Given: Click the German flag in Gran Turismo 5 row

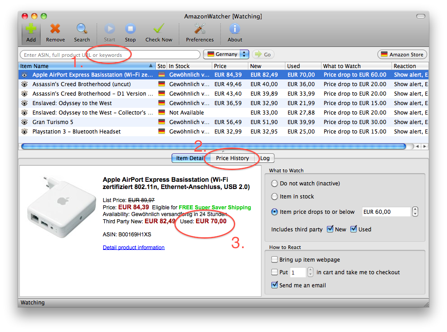Looking at the screenshot, I should coord(162,122).
